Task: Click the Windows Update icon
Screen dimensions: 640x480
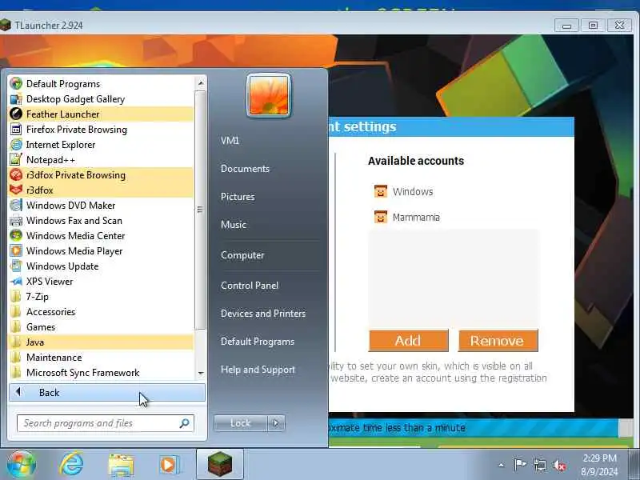Action: coord(16,266)
